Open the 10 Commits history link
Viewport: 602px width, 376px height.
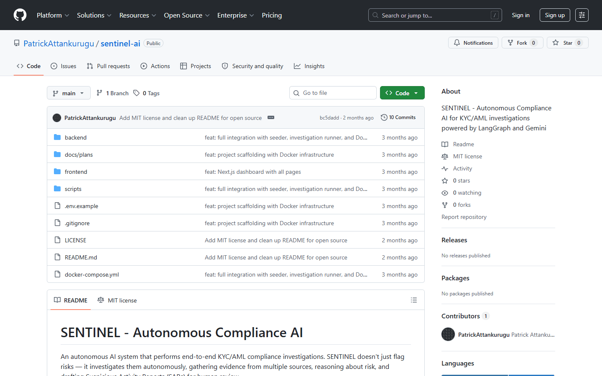(x=398, y=117)
